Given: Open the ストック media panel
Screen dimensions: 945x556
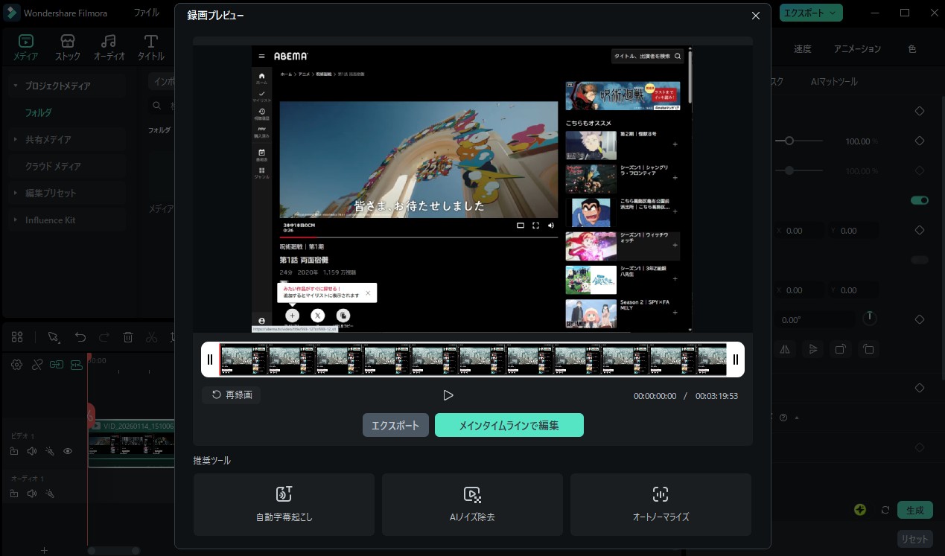Looking at the screenshot, I should 67,46.
